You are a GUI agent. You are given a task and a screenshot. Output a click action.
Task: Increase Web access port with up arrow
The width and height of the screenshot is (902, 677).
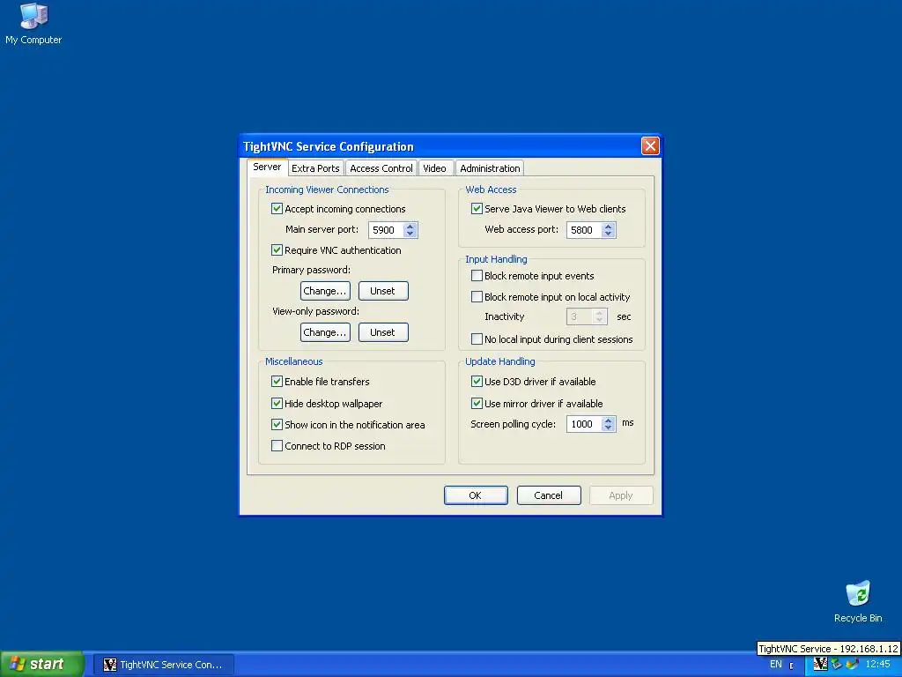(608, 227)
